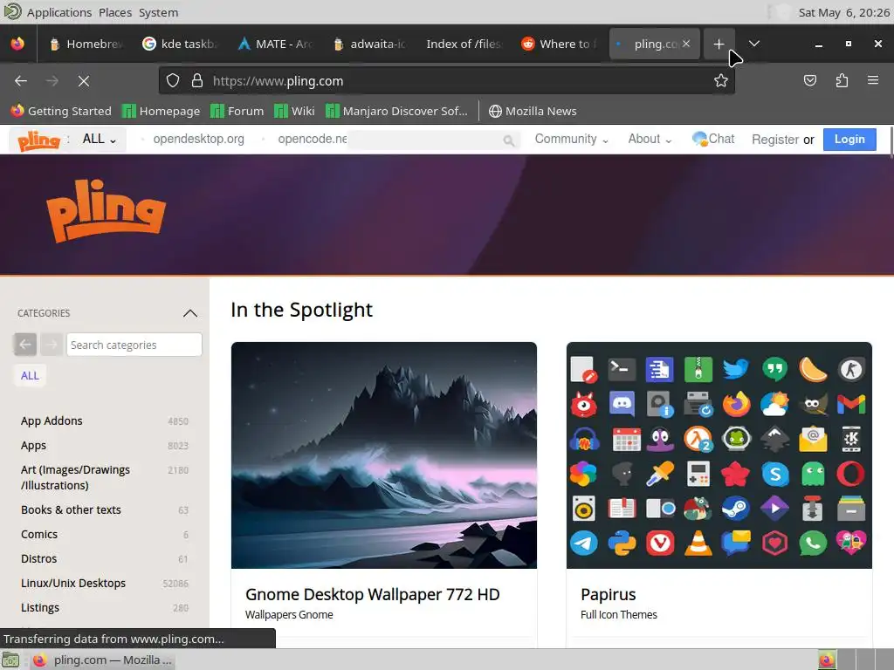Open the ALL store dropdown
894x670 pixels.
100,139
